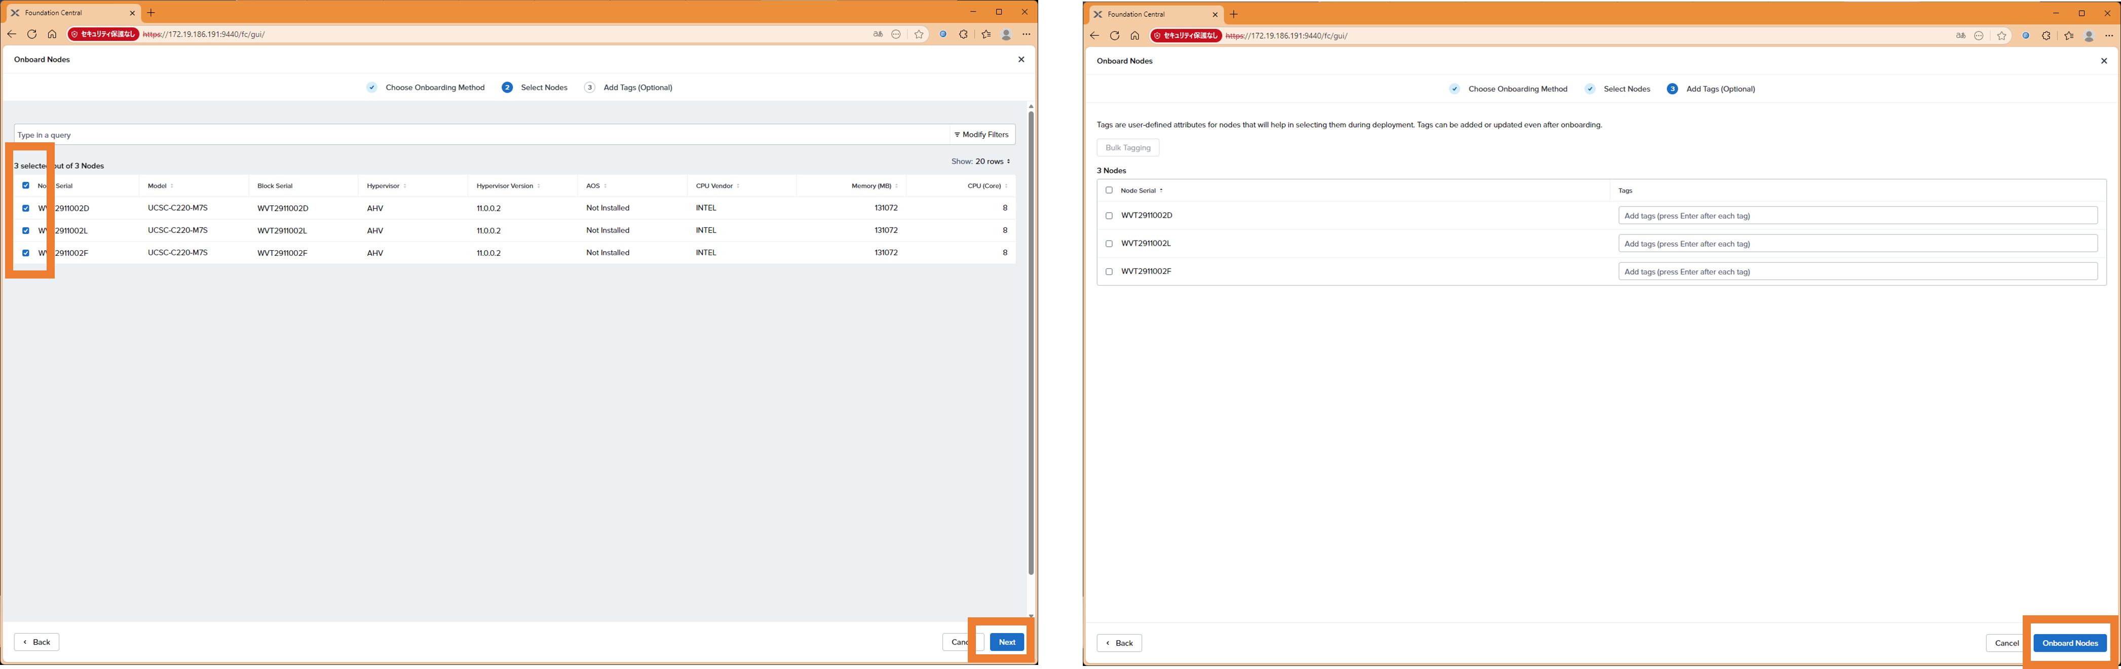This screenshot has height=669, width=2121.
Task: Open extensions puzzle icon in right browser
Action: tap(2046, 36)
